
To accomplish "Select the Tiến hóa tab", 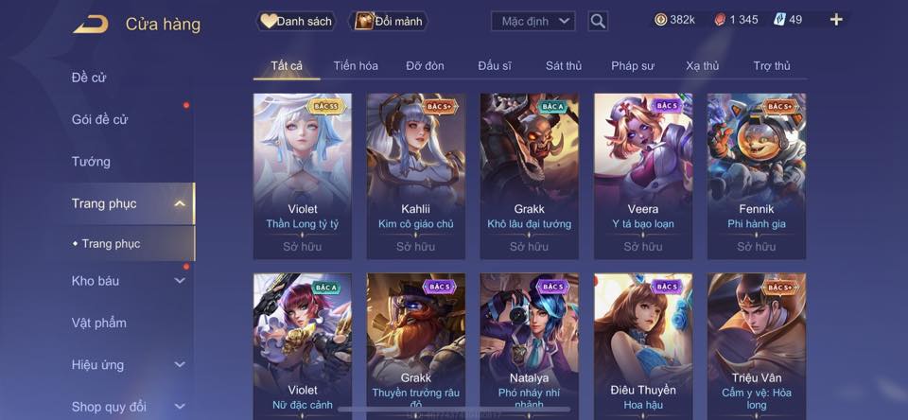I will point(356,66).
